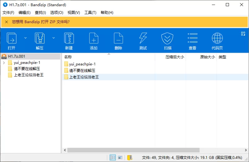
Task: Click the 打开 (Open) toolbar icon
Action: click(12, 39)
